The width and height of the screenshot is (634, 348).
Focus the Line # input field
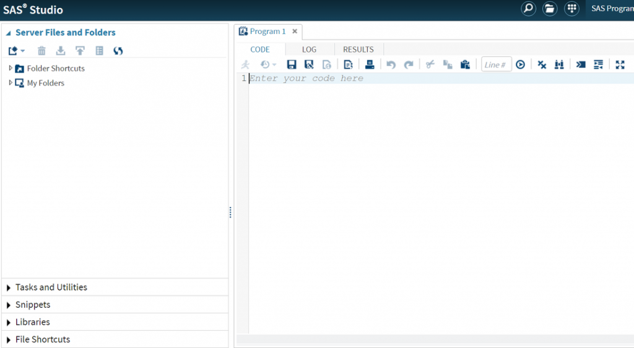coord(496,65)
